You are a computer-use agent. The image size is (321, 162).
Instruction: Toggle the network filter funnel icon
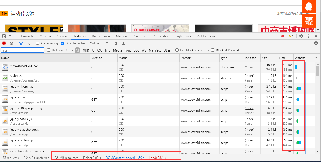click(21, 43)
